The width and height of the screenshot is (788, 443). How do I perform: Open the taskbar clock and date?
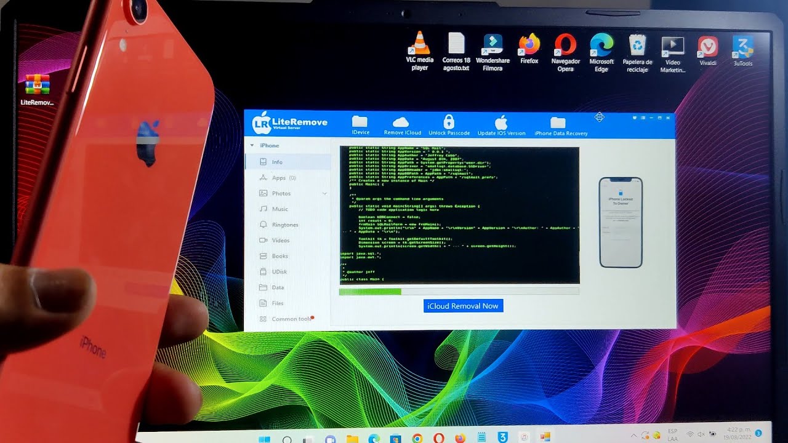pyautogui.click(x=736, y=434)
